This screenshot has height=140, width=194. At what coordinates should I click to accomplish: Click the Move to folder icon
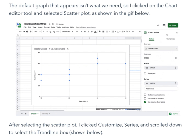pyautogui.click(x=53, y=24)
